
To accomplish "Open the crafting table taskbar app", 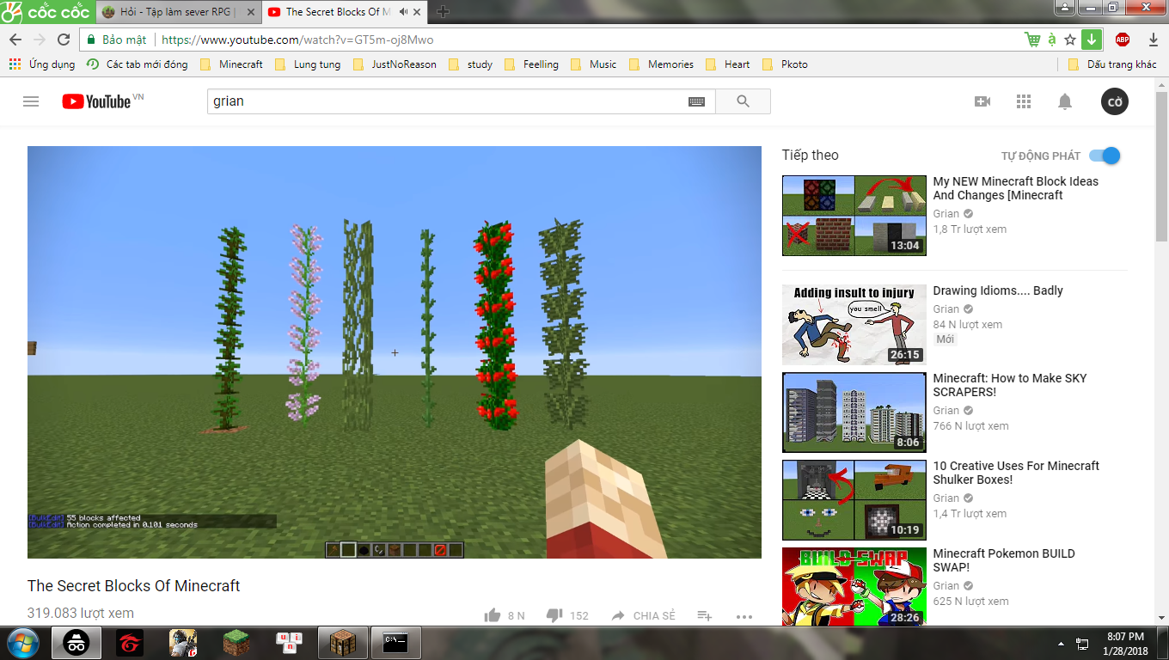I will click(342, 643).
